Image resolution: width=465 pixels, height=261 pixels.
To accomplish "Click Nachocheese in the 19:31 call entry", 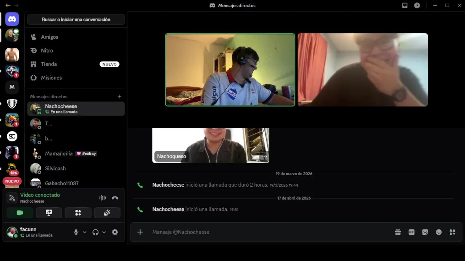I will coord(168,209).
